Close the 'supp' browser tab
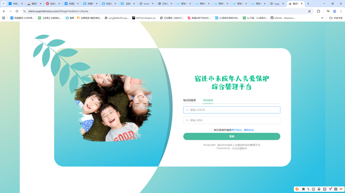Viewport: 345px width, 193px height. (x=283, y=3)
